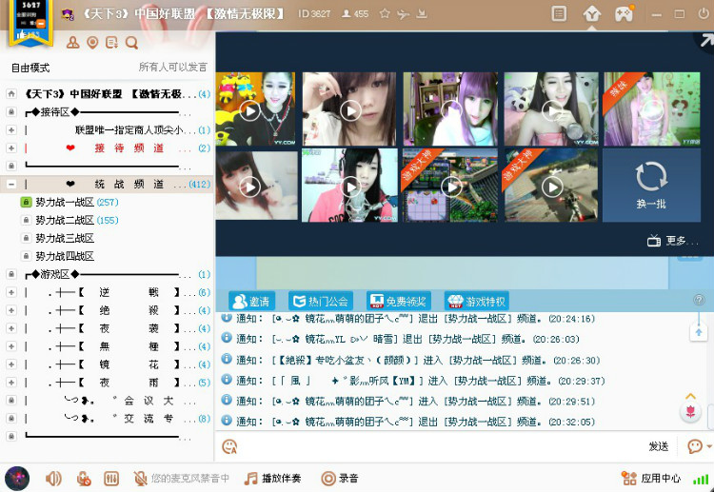Refresh thumbnails with 换一批

[651, 186]
